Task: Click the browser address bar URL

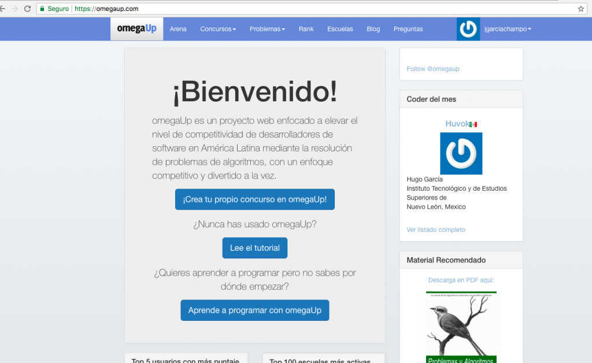Action: (x=106, y=9)
